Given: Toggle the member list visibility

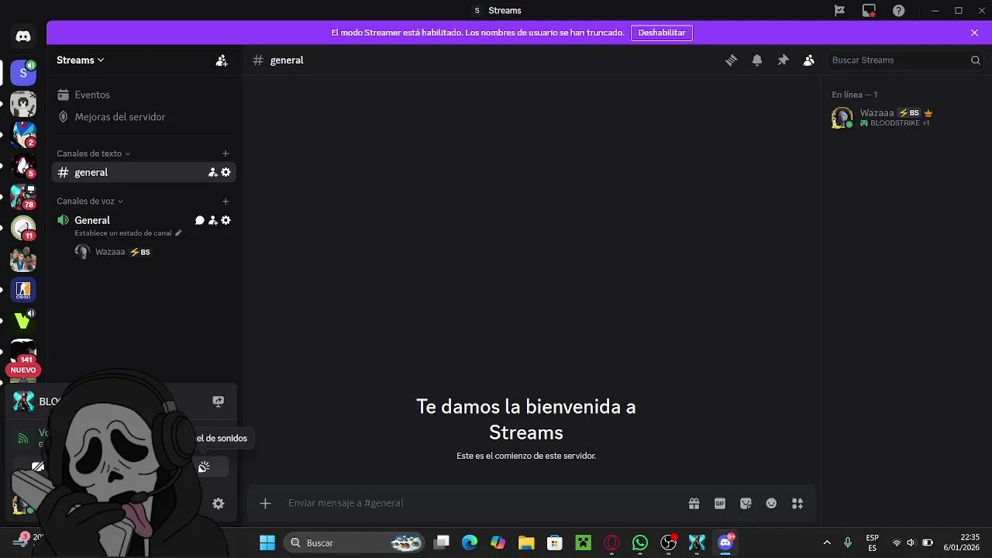Looking at the screenshot, I should (x=808, y=60).
